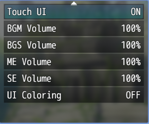
Task: Highlight the ME Volume option row
Action: [74, 62]
